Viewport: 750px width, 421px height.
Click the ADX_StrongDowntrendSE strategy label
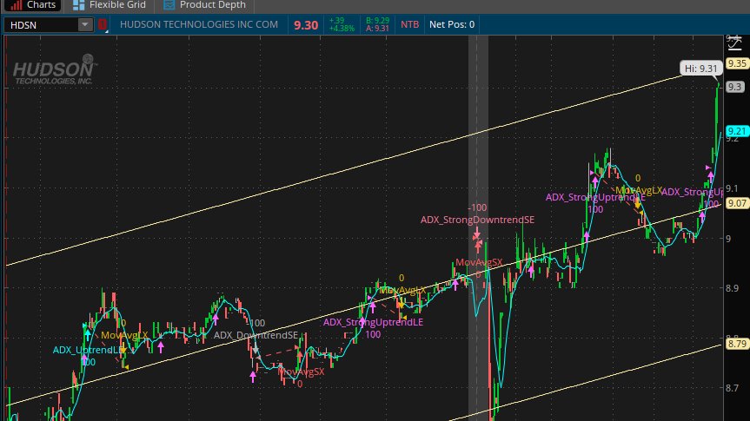(x=477, y=220)
